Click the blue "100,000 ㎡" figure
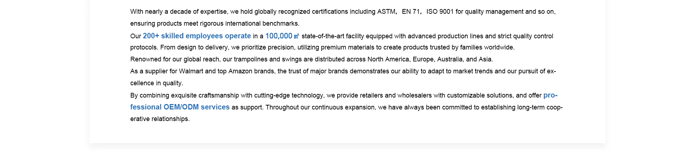The width and height of the screenshot is (693, 168). (282, 36)
